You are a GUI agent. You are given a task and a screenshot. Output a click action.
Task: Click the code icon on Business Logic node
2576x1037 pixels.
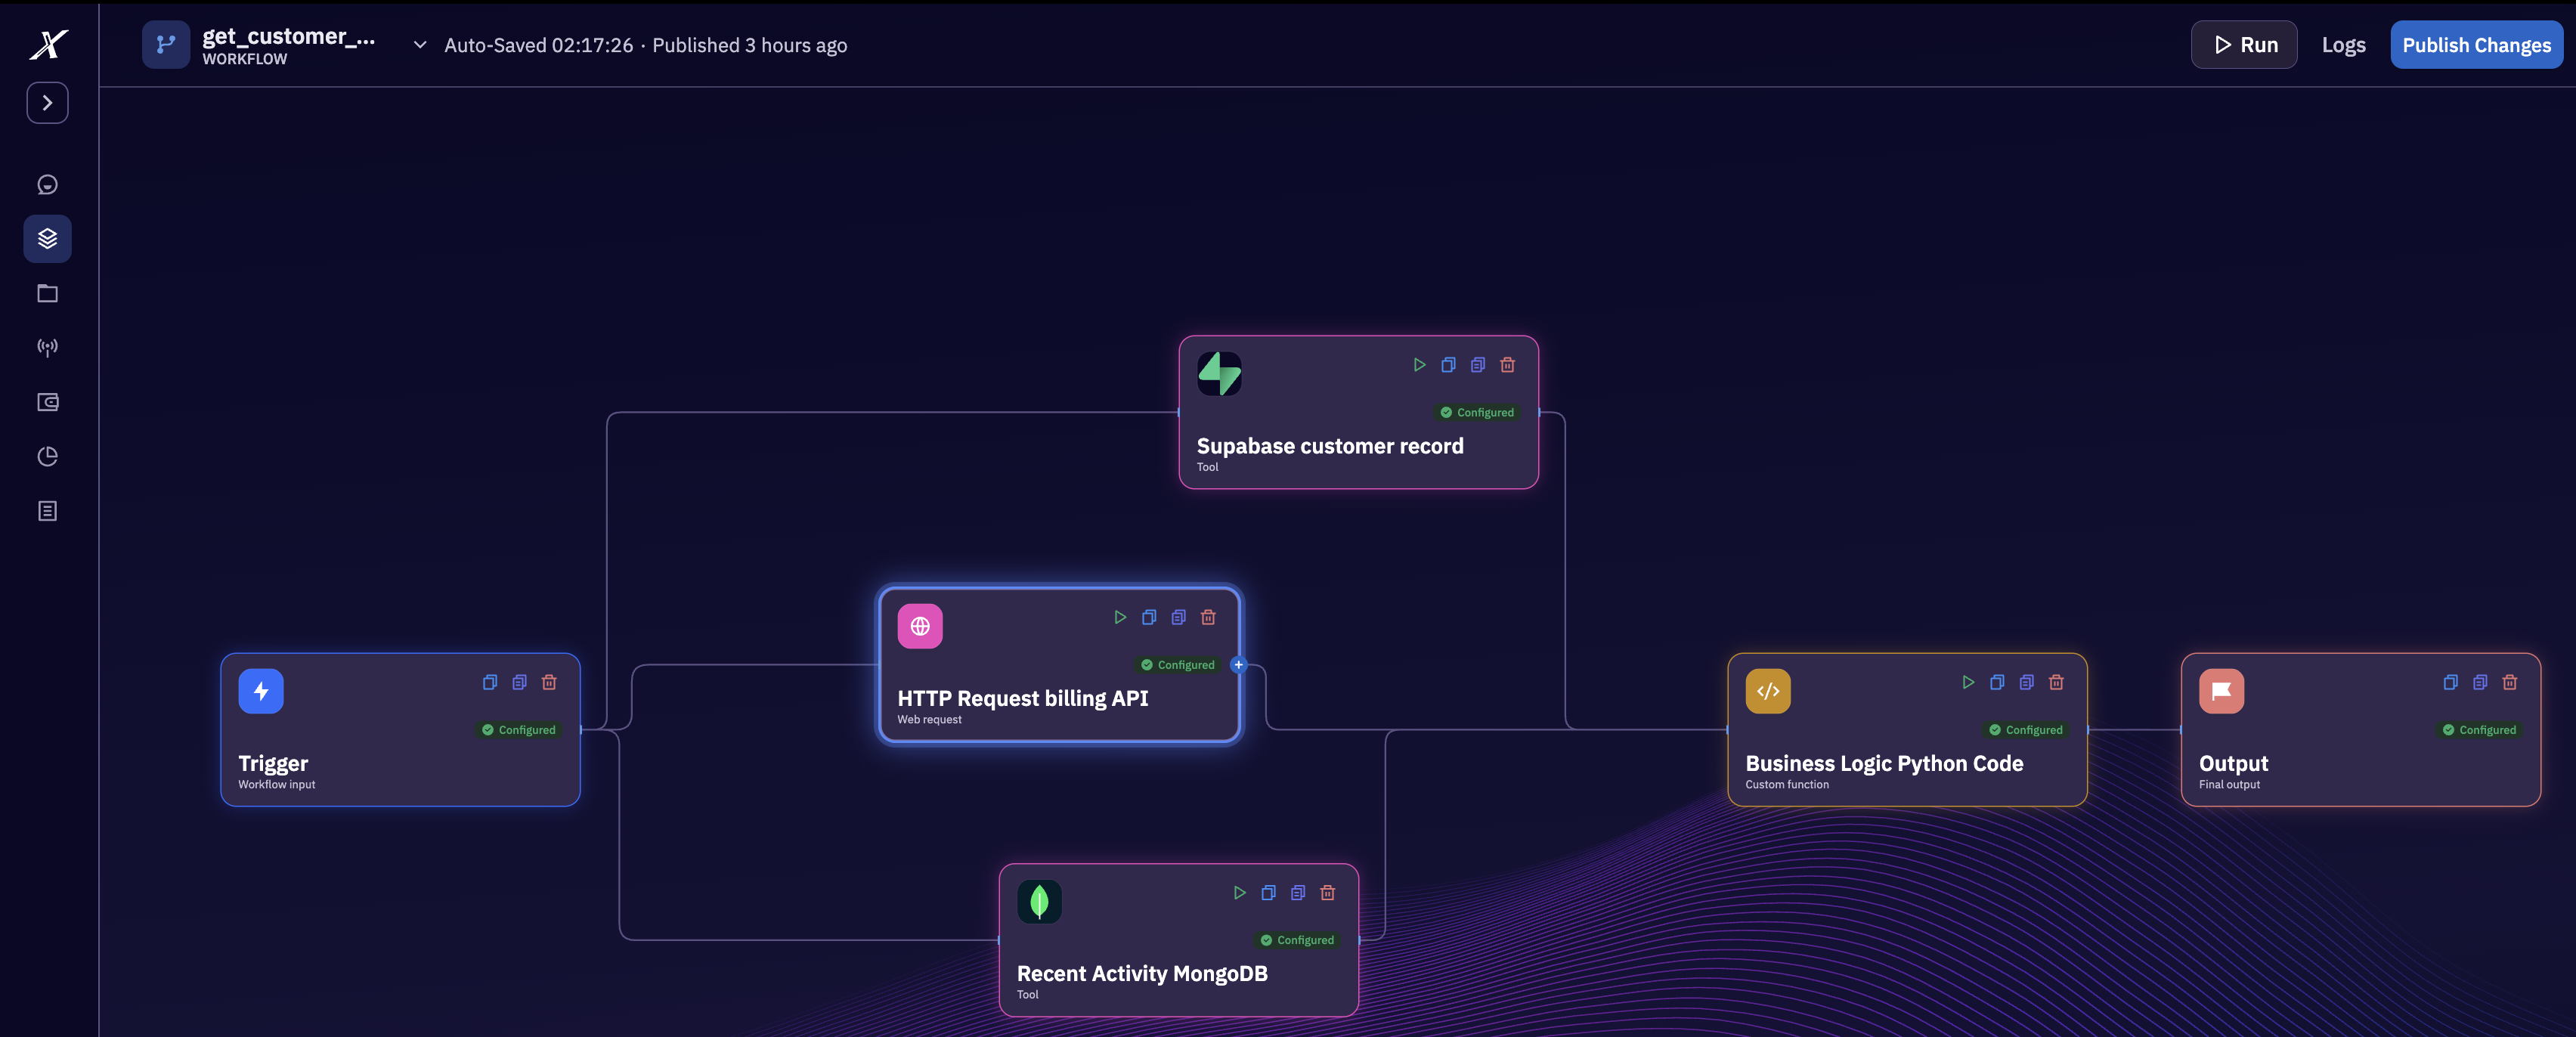(1768, 691)
